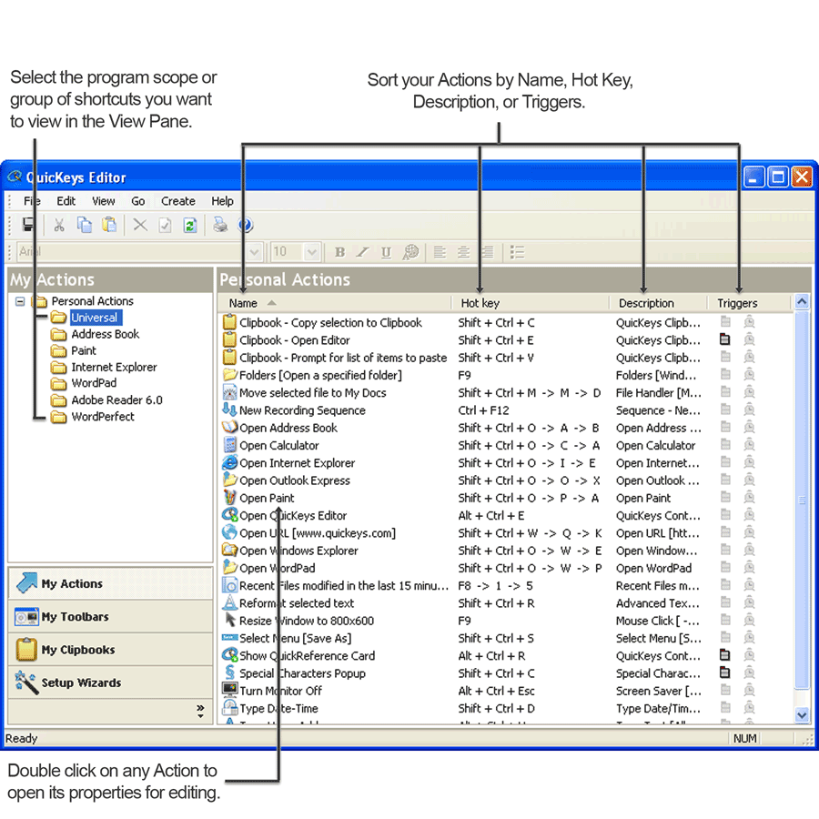This screenshot has width=819, height=819.
Task: Sort actions by the Triggers column
Action: pos(750,303)
